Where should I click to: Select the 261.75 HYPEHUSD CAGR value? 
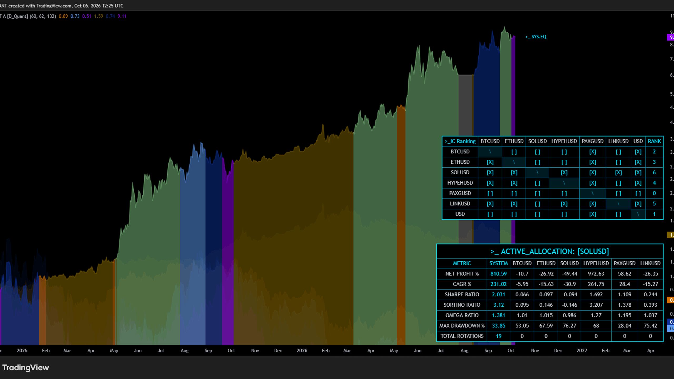(x=596, y=284)
